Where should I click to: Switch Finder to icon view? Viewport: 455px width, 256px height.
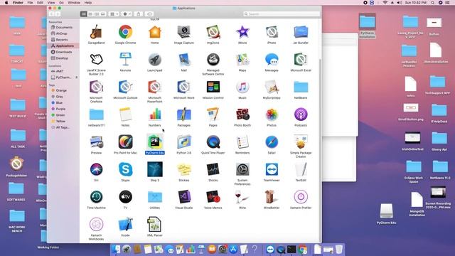tap(84, 14)
